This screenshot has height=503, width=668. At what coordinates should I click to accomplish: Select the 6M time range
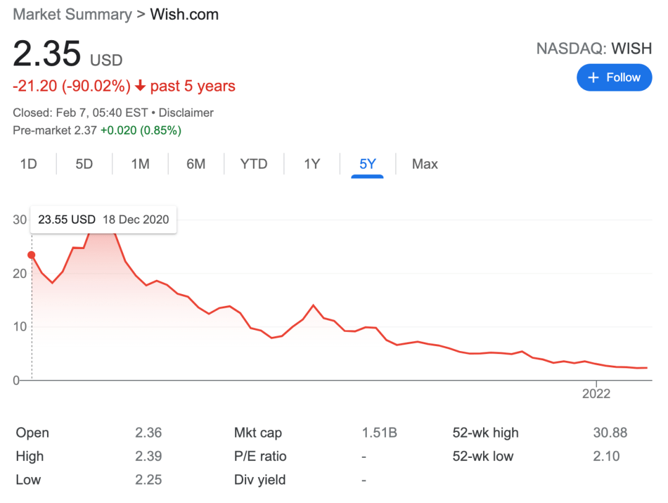click(x=195, y=164)
